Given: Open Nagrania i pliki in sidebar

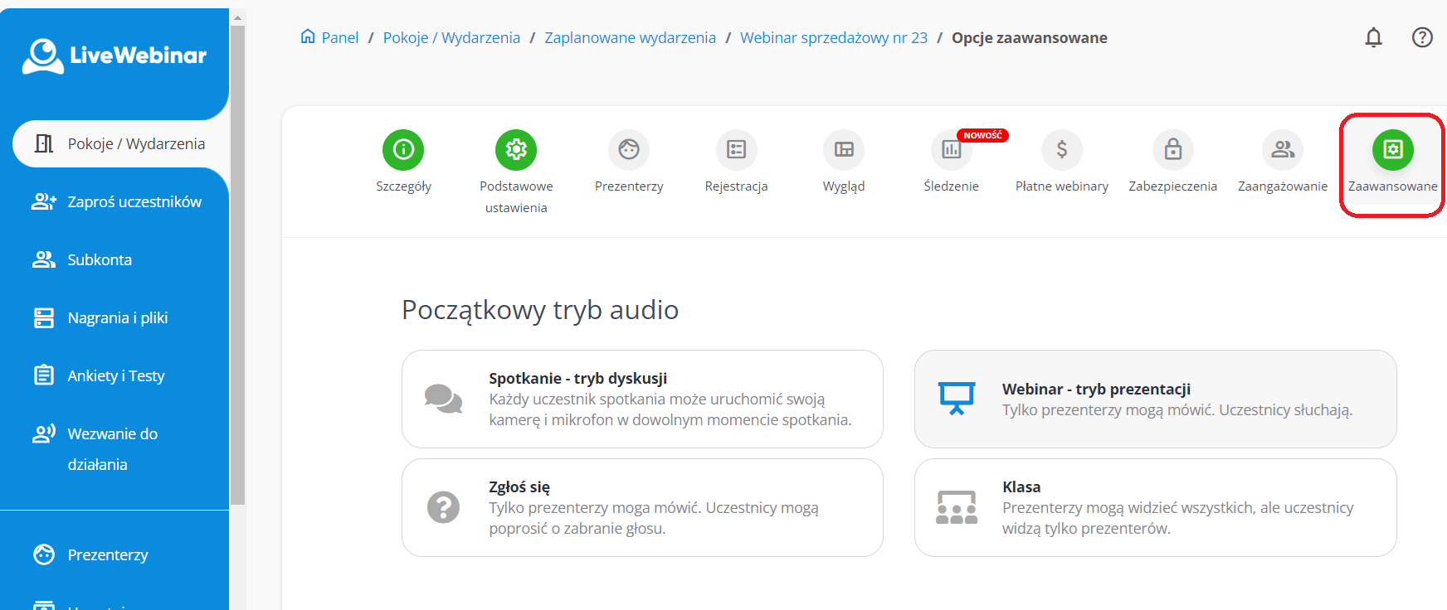Looking at the screenshot, I should pyautogui.click(x=117, y=318).
